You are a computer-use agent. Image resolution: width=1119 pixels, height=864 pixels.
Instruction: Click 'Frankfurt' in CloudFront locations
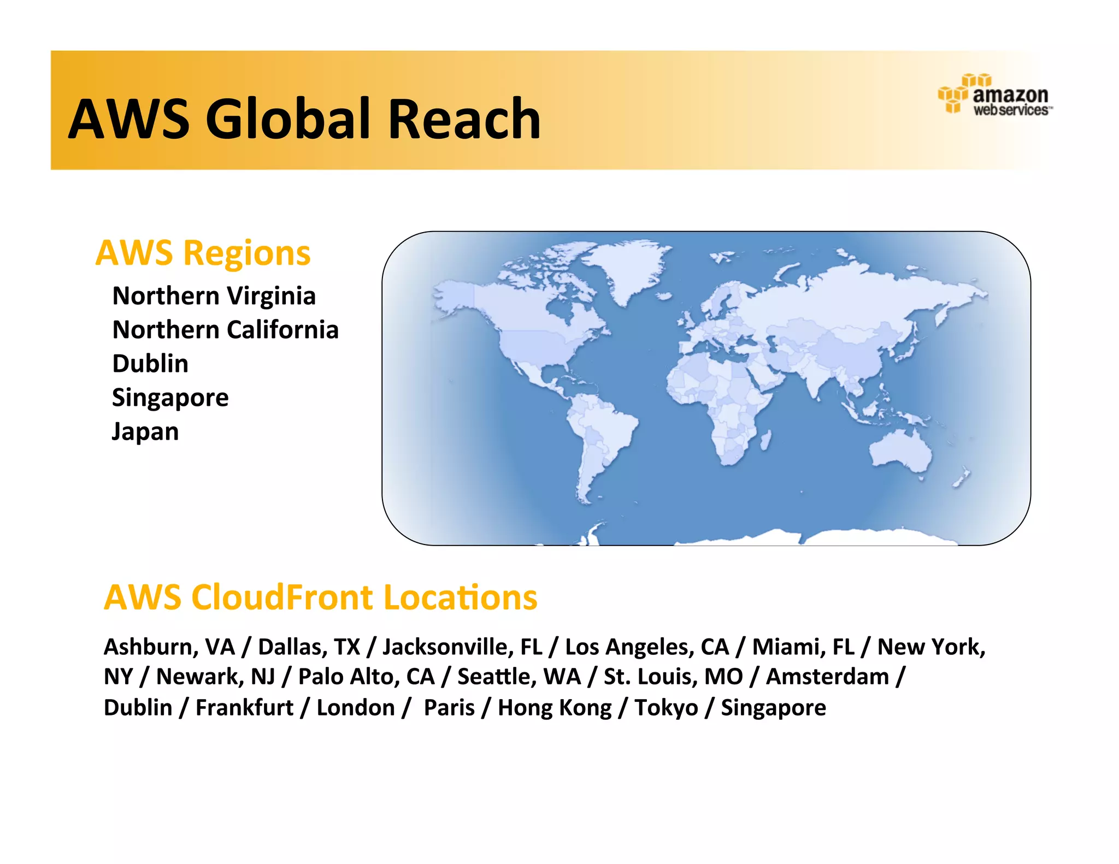[x=244, y=707]
